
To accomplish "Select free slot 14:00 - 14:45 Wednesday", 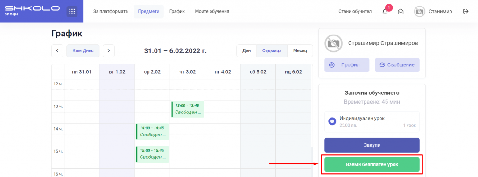I will coord(153,132).
